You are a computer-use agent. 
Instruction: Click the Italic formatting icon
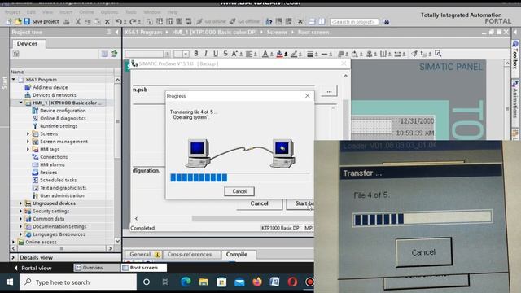click(206, 54)
